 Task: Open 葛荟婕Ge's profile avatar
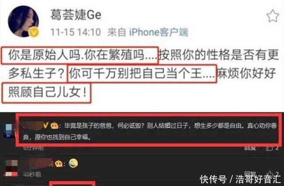(23, 21)
